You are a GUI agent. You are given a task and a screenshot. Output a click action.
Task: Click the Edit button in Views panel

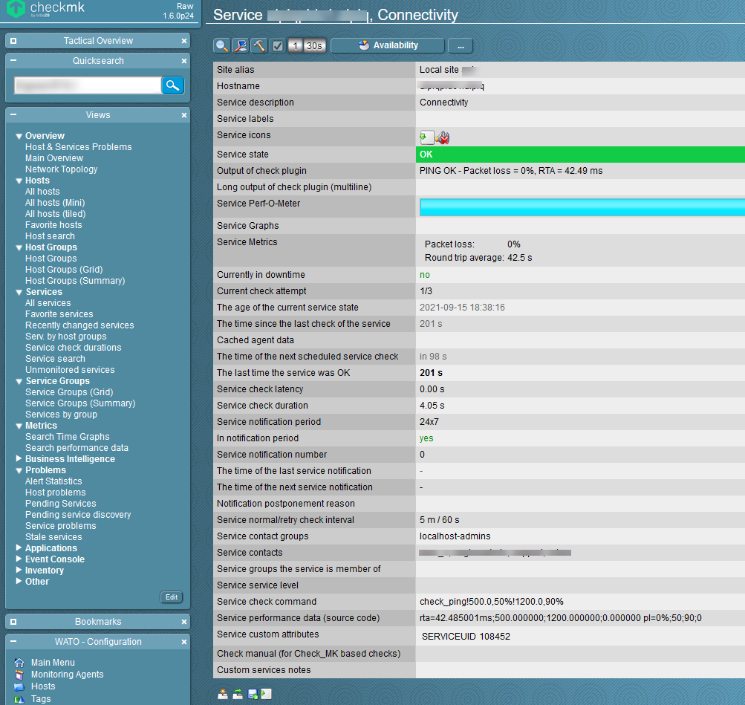[172, 597]
